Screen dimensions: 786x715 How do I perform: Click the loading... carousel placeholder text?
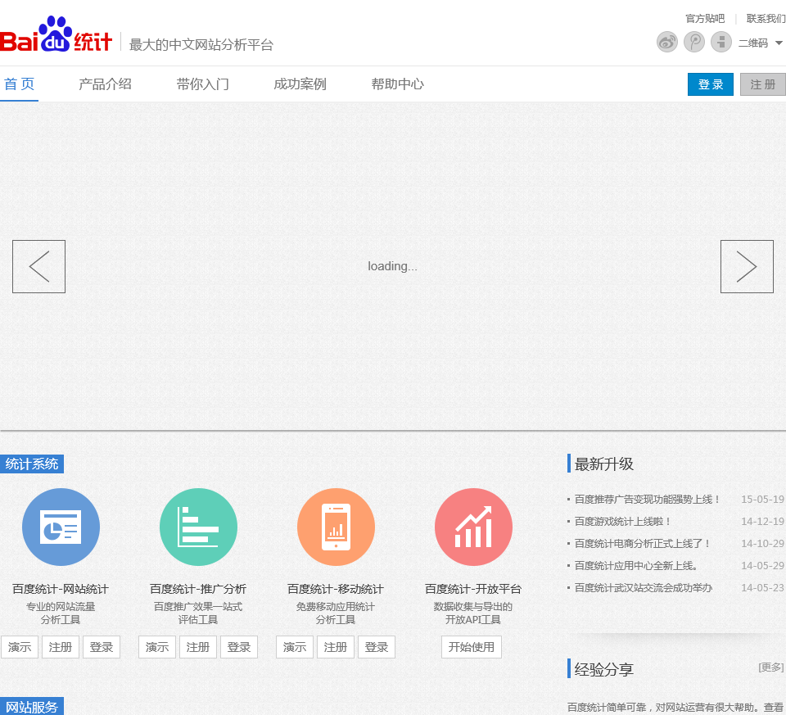tap(392, 266)
